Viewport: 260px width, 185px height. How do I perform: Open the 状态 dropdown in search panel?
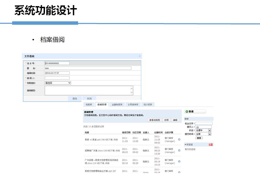203,130
